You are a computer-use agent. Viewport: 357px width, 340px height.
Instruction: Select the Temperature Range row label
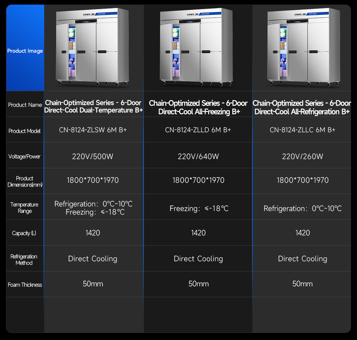pos(25,208)
